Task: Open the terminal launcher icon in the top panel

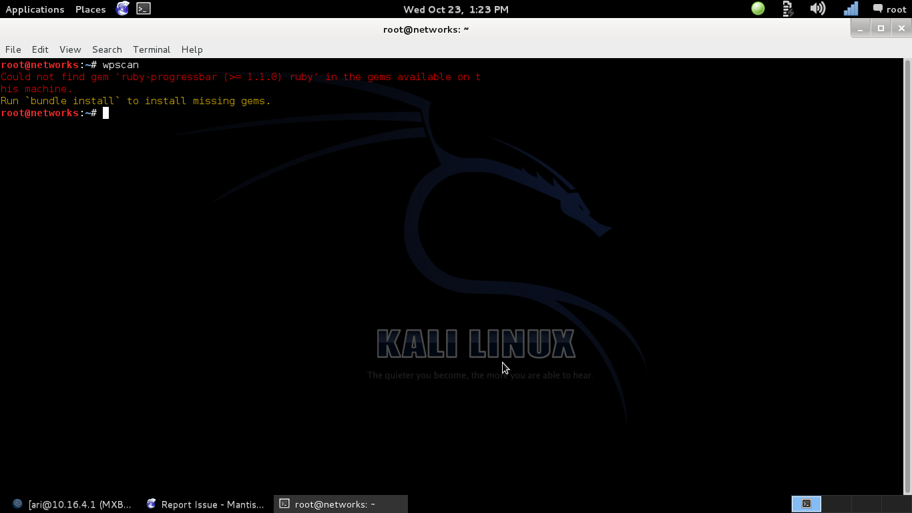Action: (x=143, y=9)
